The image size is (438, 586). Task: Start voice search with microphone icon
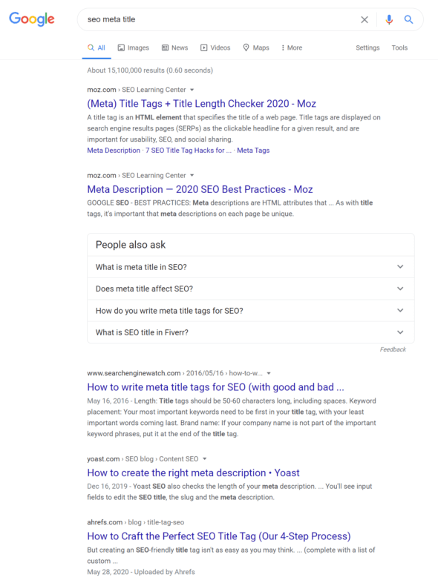(389, 19)
